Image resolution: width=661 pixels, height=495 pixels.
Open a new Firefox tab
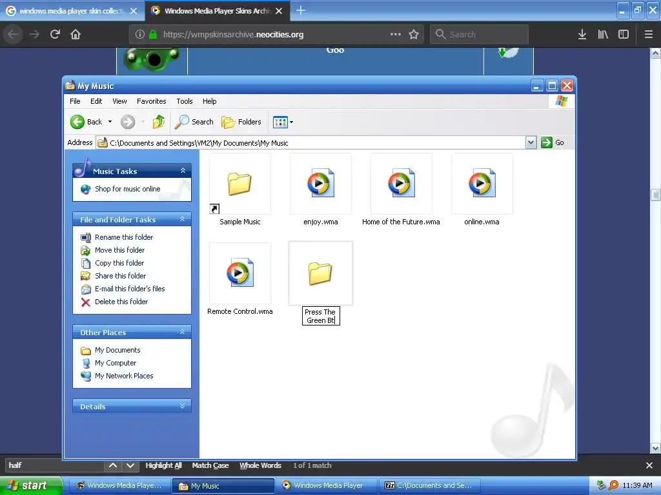(x=301, y=10)
